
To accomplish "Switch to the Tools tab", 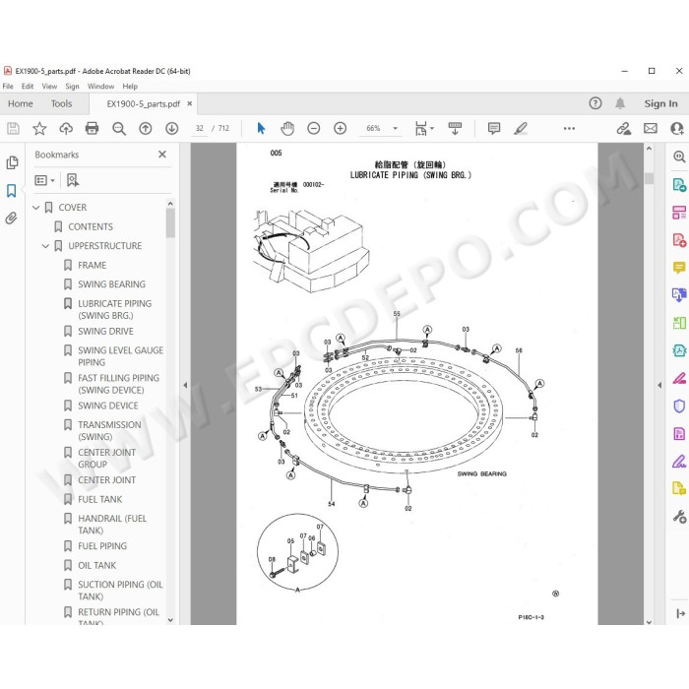I will pyautogui.click(x=61, y=103).
